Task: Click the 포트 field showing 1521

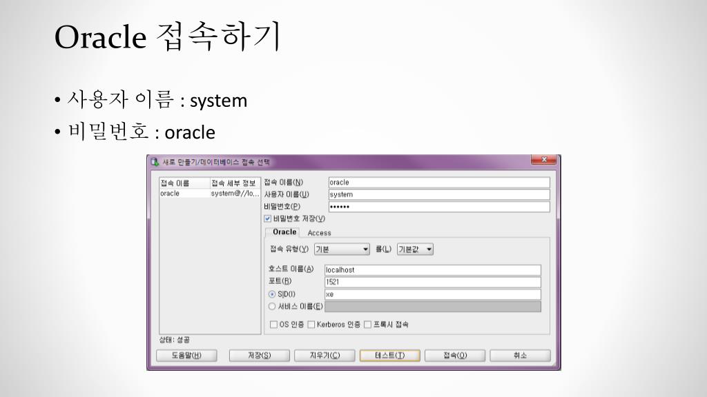Action: (432, 282)
